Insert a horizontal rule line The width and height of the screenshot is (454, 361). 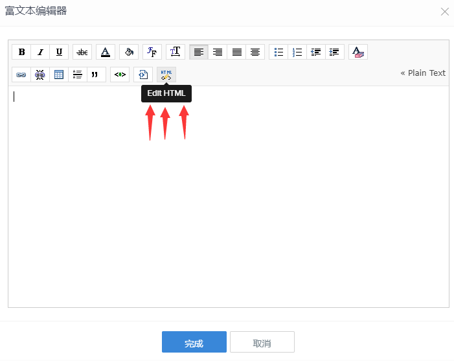coord(78,75)
